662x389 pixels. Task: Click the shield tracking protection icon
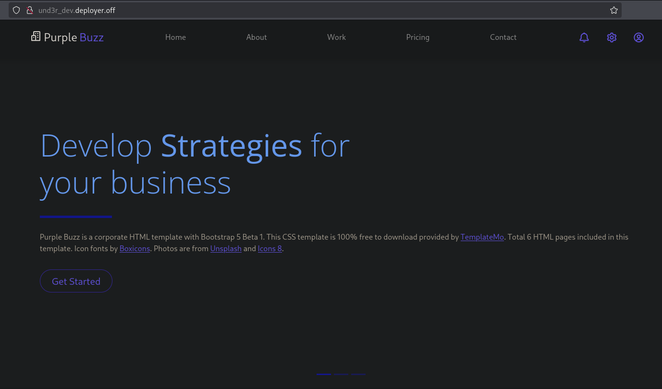[16, 10]
